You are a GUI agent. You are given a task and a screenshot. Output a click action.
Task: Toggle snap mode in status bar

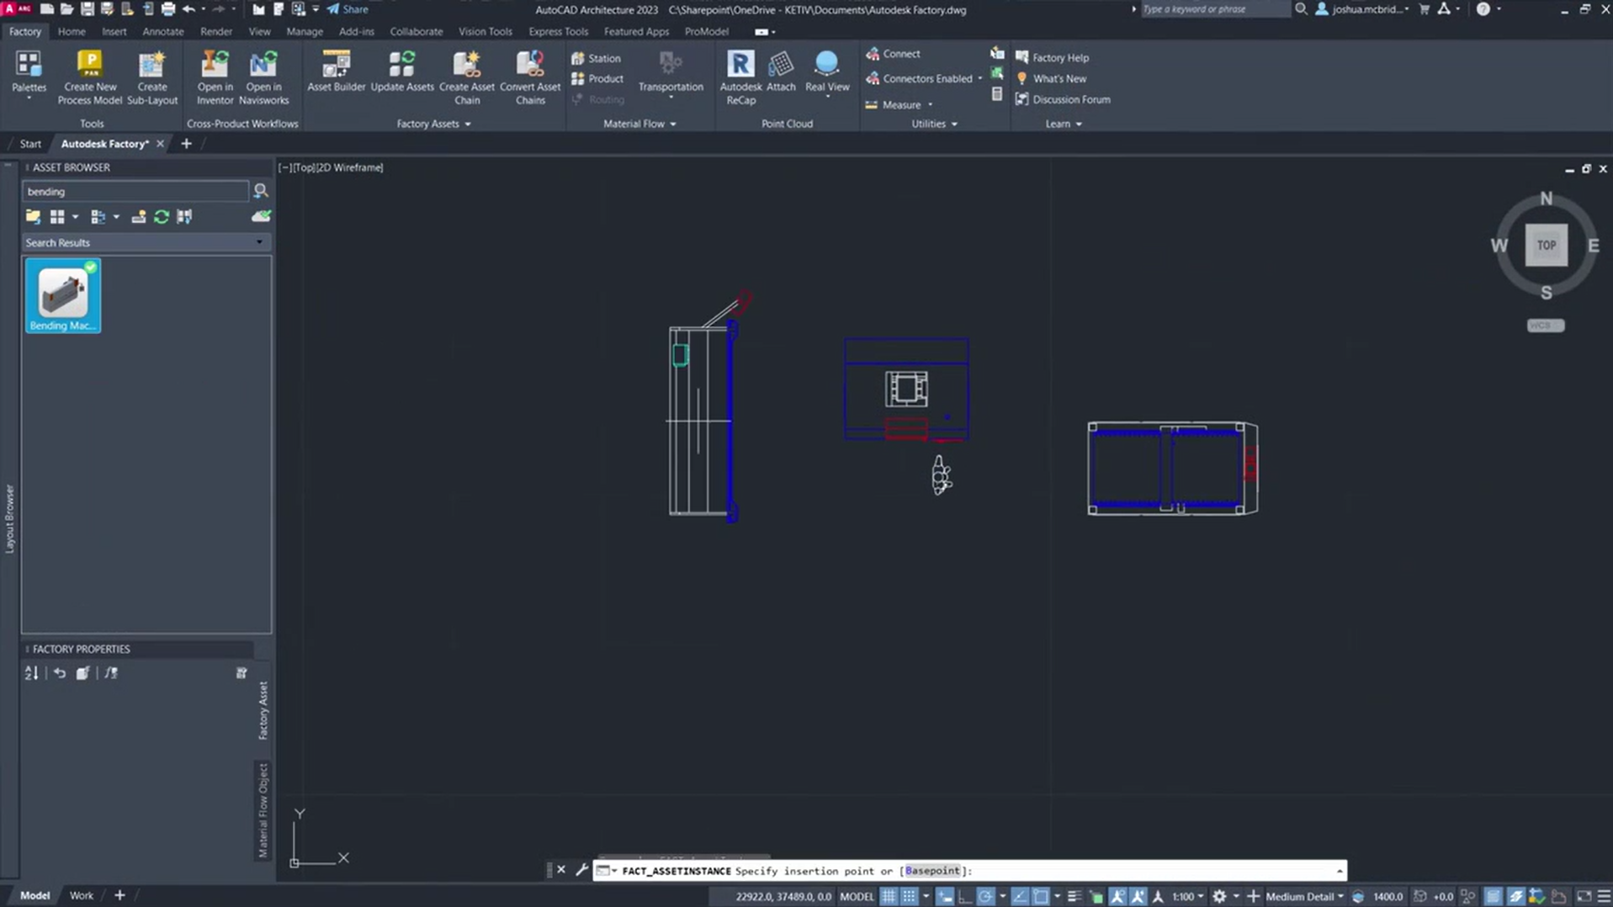coord(909,897)
